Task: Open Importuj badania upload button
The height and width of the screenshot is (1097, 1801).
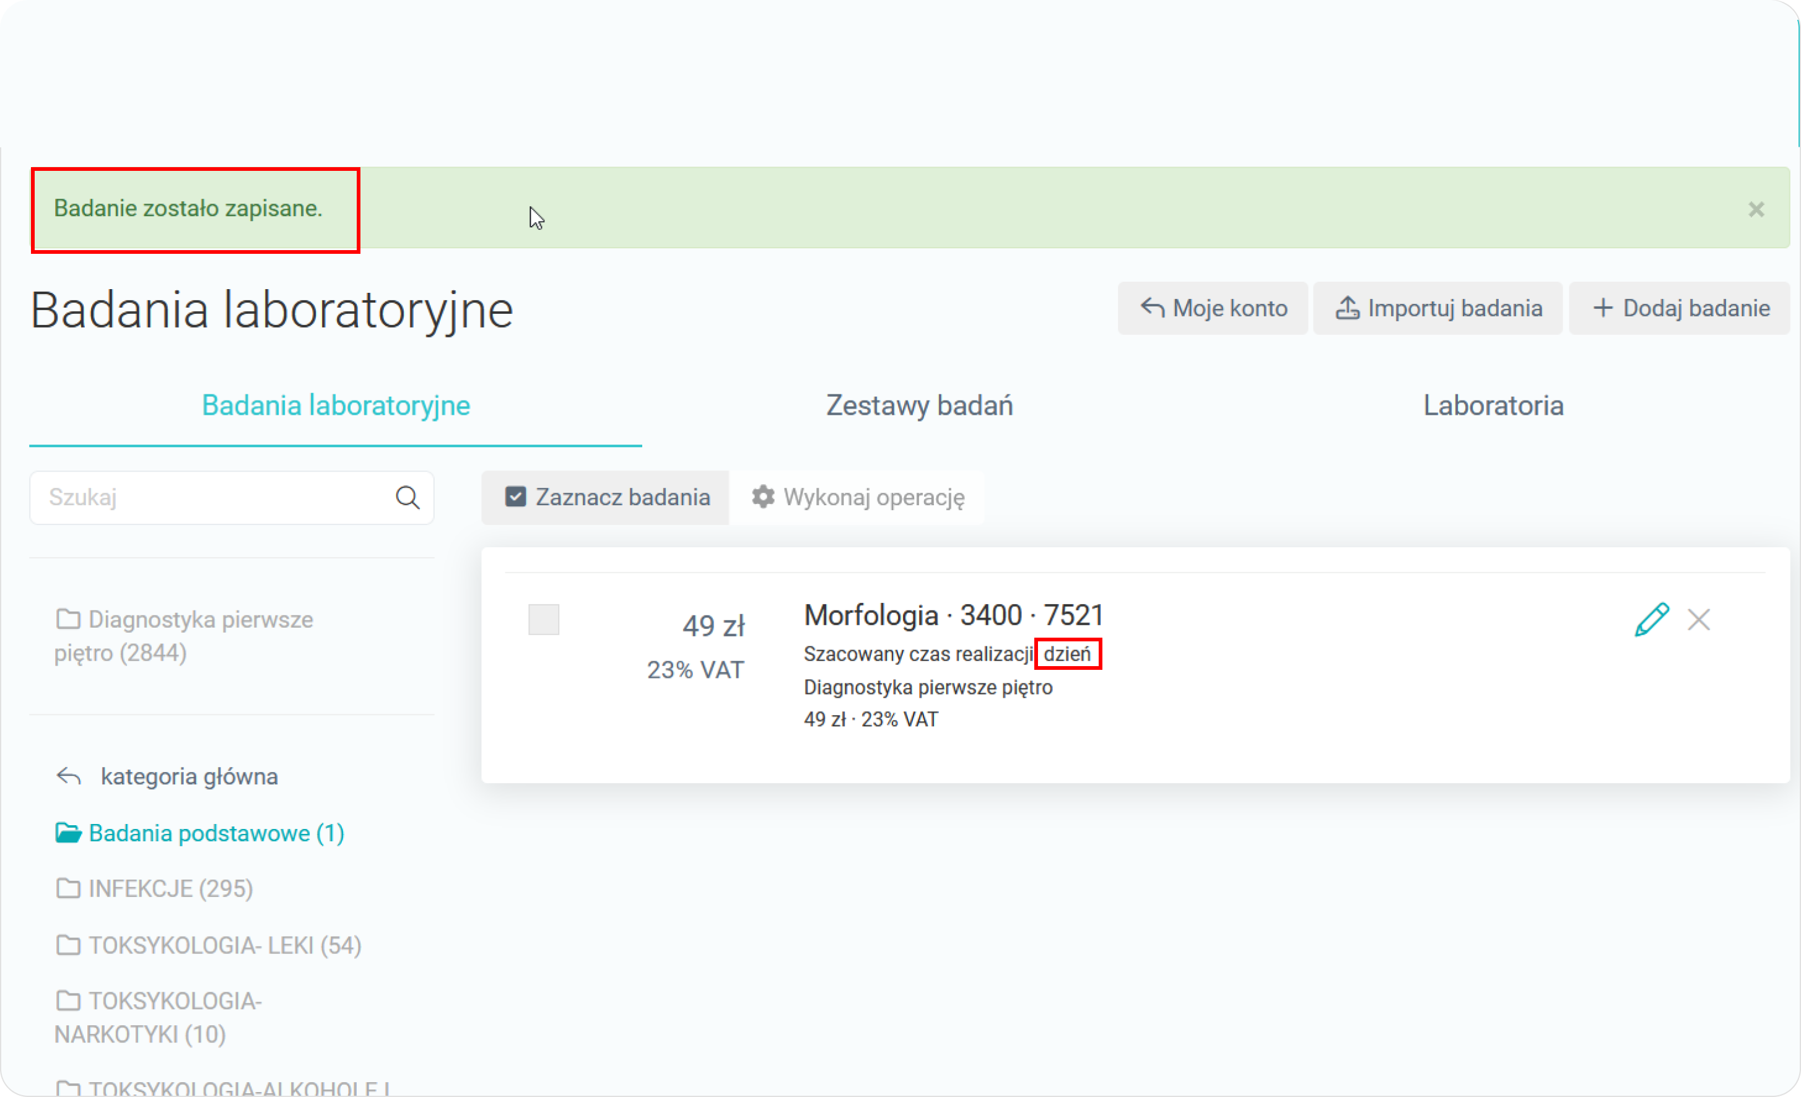Action: (x=1437, y=308)
